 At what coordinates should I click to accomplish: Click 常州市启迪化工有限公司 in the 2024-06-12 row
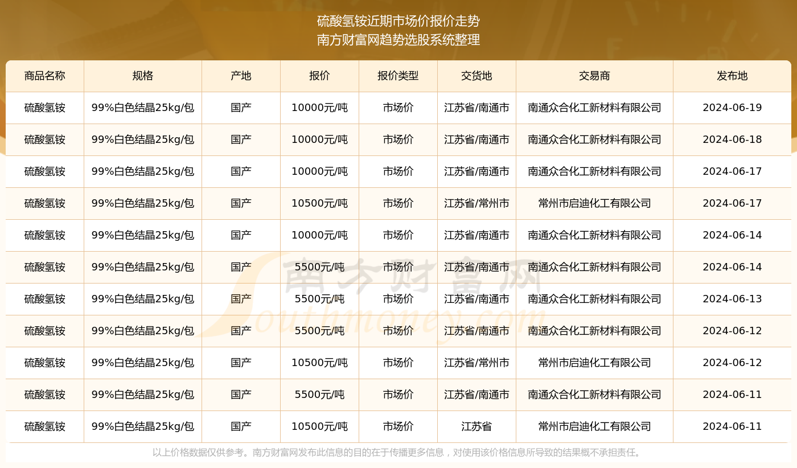(x=594, y=363)
